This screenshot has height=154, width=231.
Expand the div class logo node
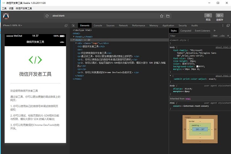pos(76,43)
